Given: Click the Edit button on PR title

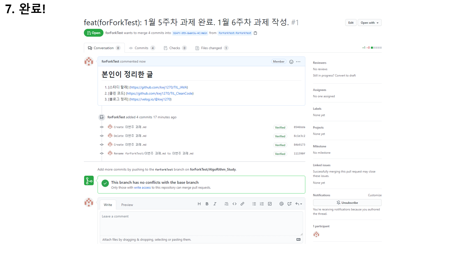Looking at the screenshot, I should coord(351,22).
